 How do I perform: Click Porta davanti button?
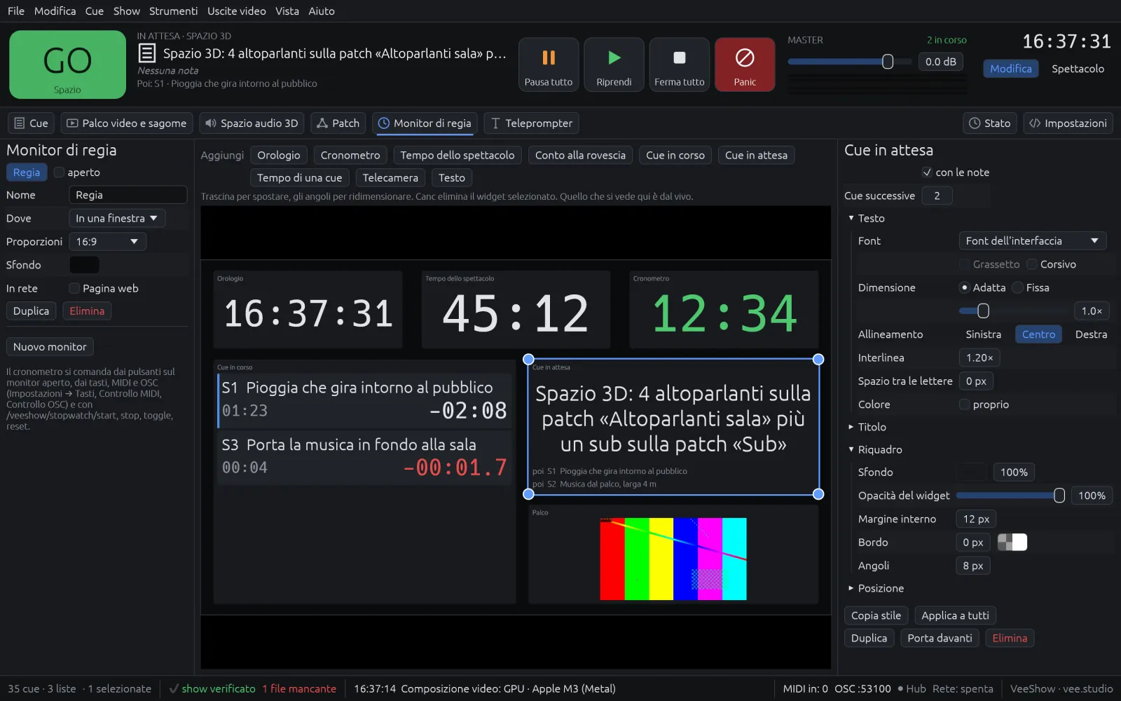[940, 639]
